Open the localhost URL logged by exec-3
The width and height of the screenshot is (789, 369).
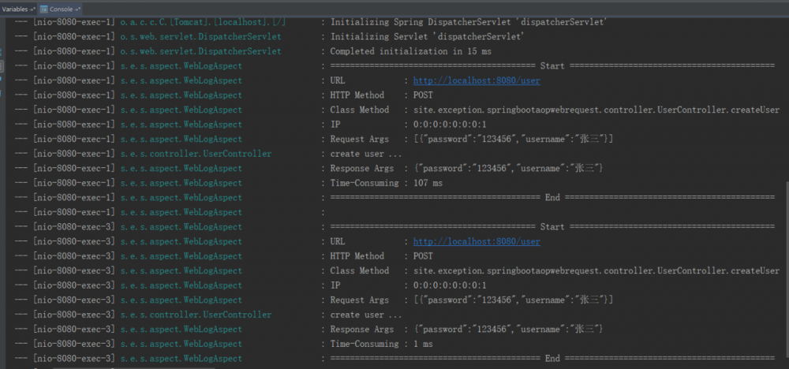click(x=476, y=241)
